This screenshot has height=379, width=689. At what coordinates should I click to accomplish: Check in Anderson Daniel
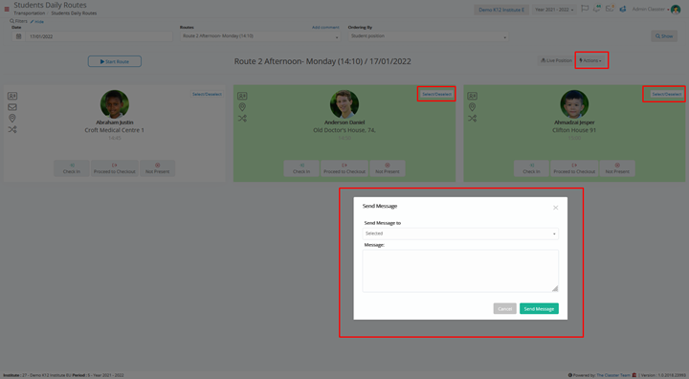[301, 168]
